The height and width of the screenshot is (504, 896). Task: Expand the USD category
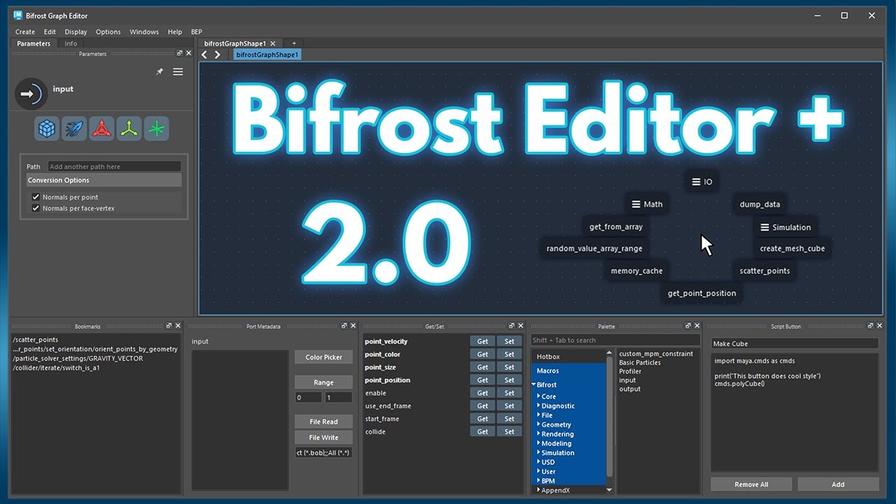coord(538,462)
